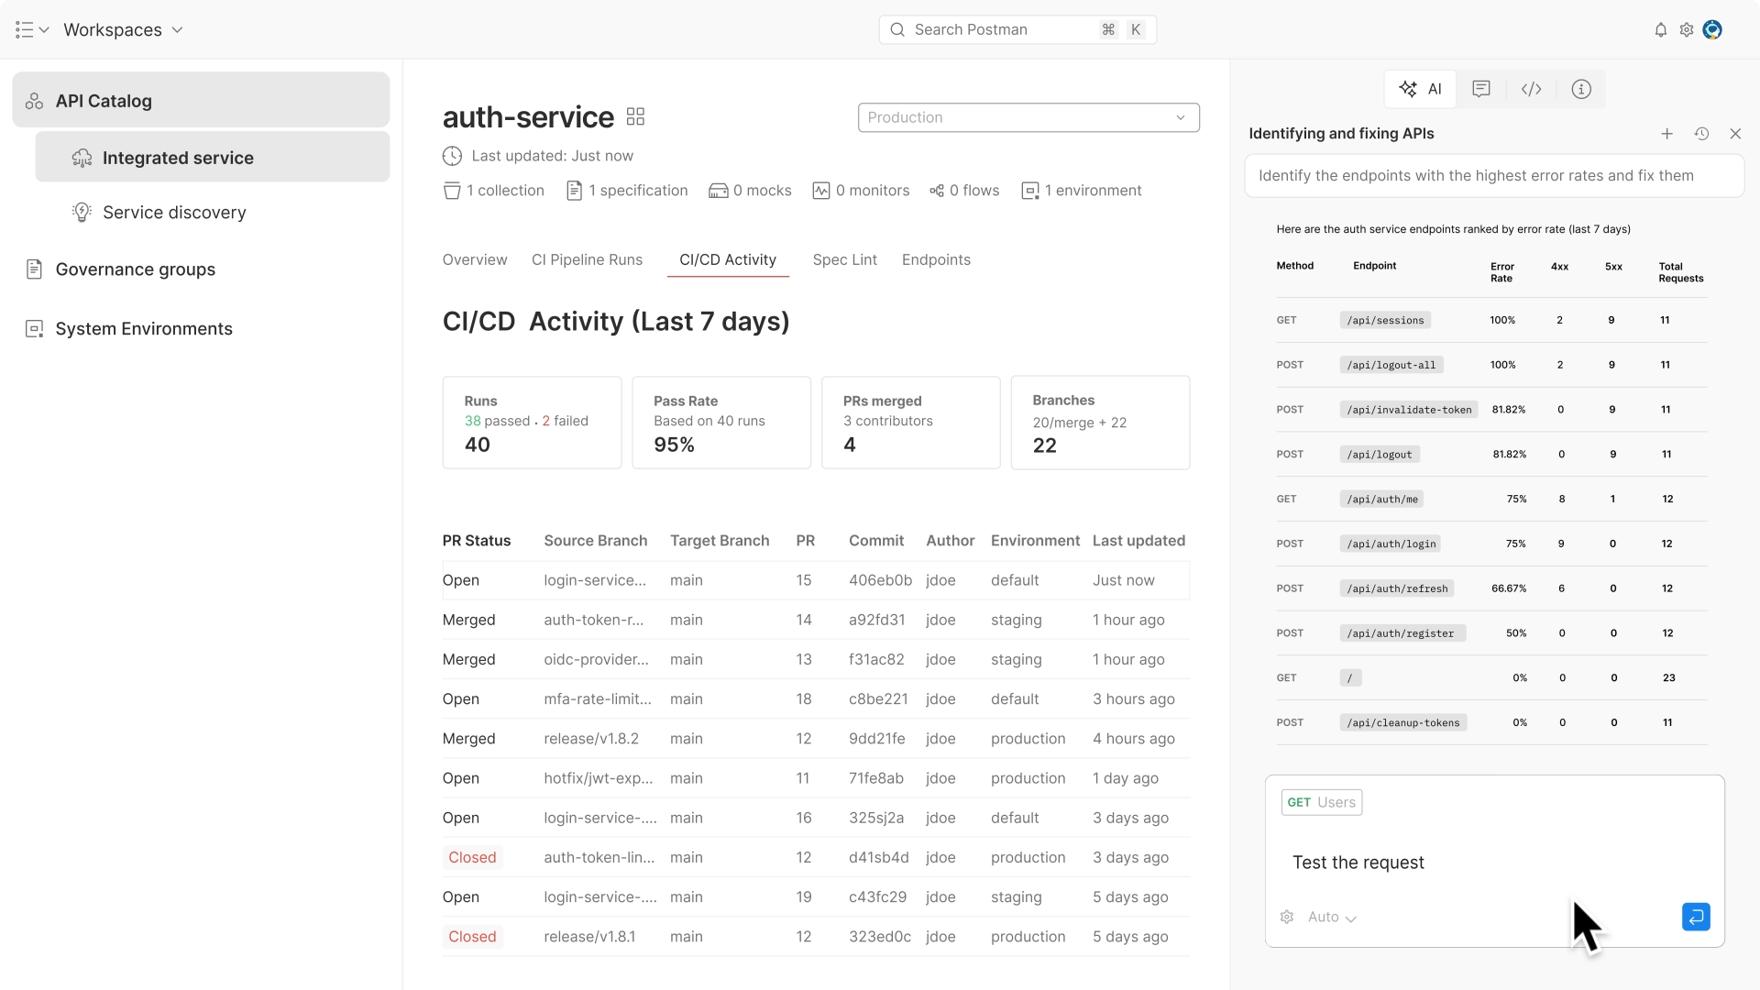Open the code snippet panel icon
The height and width of the screenshot is (990, 1760).
(1531, 89)
